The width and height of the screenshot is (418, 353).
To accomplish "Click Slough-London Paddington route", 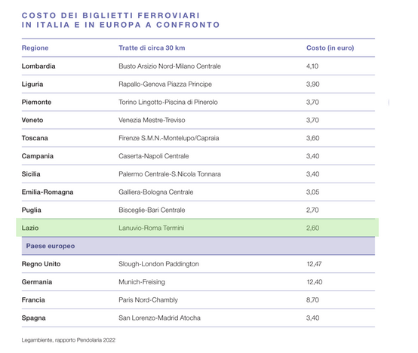I will pyautogui.click(x=158, y=264).
